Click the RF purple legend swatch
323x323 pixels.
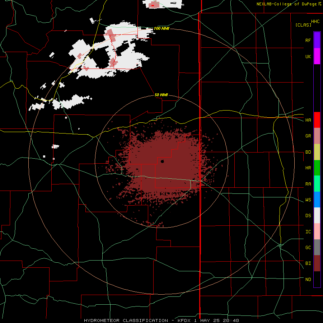tap(317, 40)
